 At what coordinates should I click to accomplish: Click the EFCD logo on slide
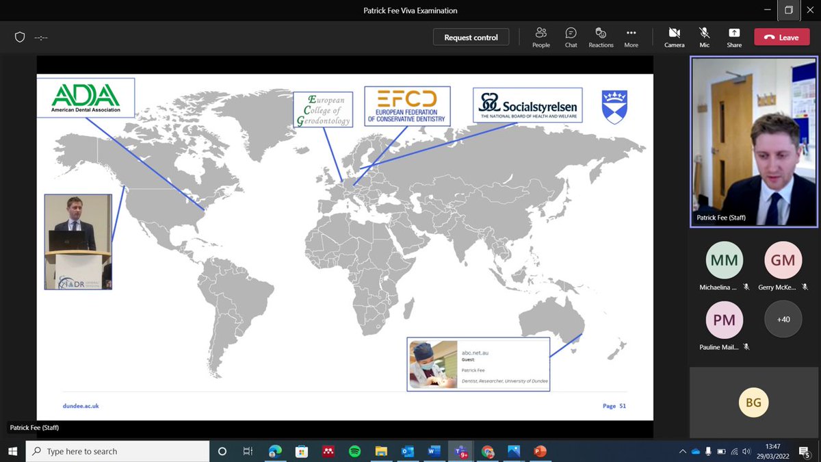click(407, 106)
